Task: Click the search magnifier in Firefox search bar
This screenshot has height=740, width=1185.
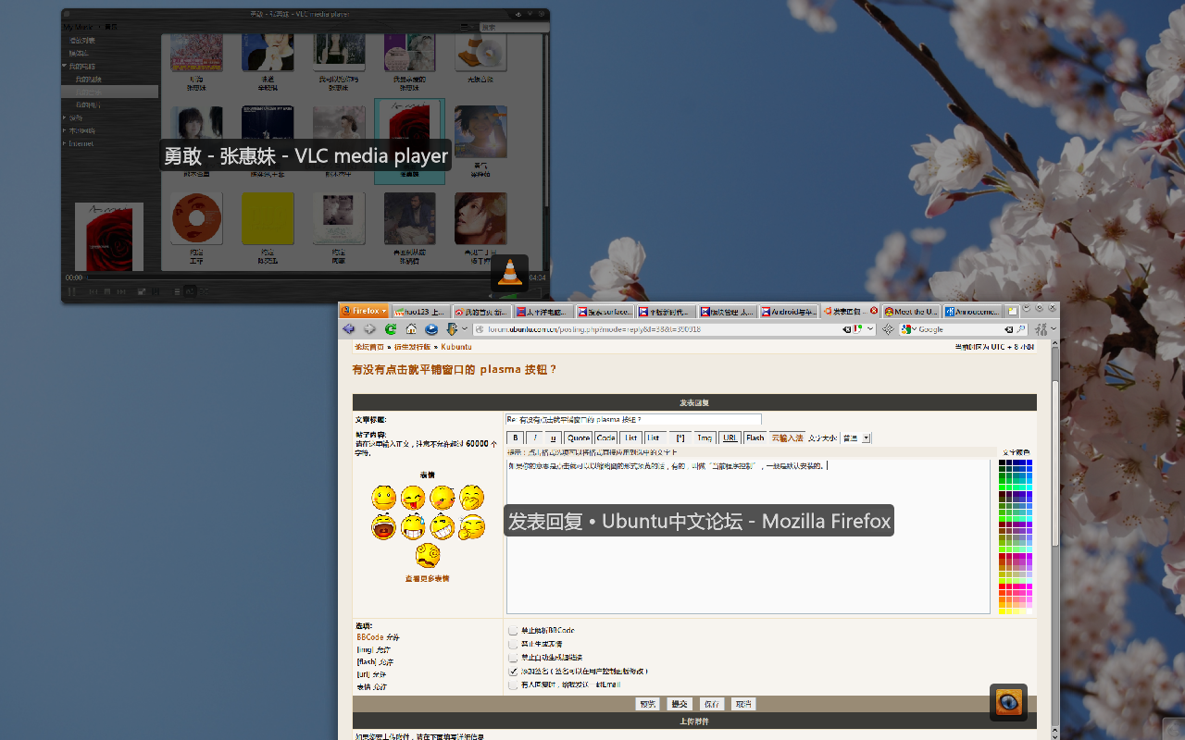Action: [x=1021, y=329]
